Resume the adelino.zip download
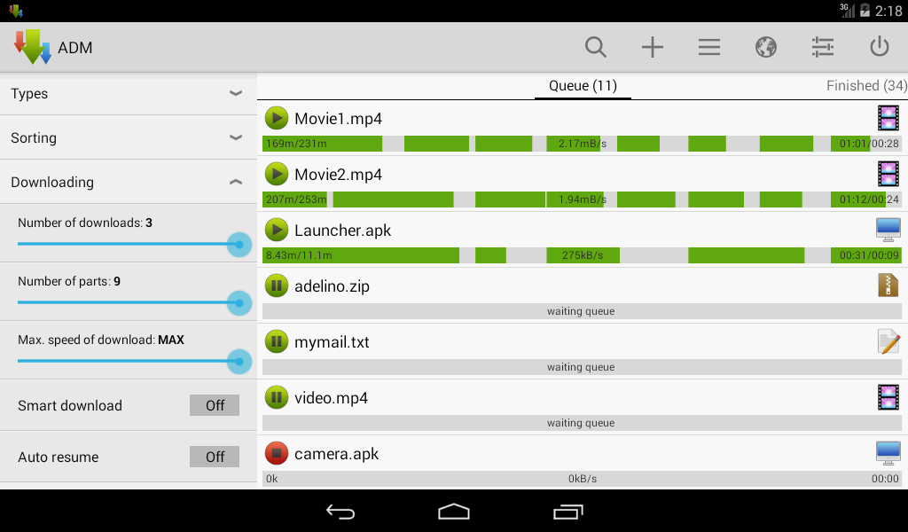Image resolution: width=908 pixels, height=532 pixels. (276, 286)
